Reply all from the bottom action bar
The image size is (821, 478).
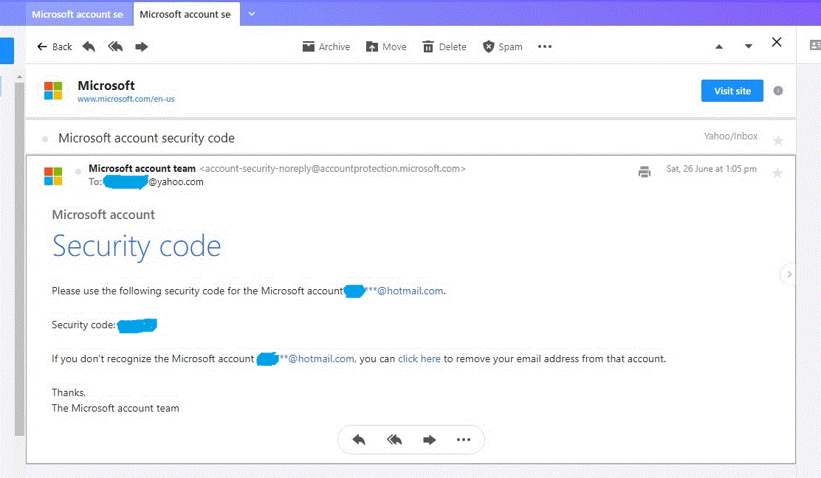coord(394,440)
